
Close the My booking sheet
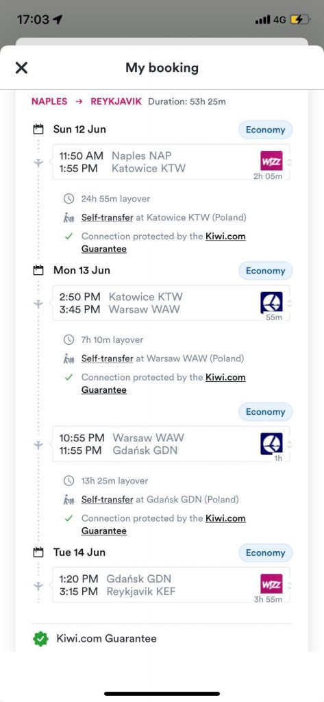(21, 68)
